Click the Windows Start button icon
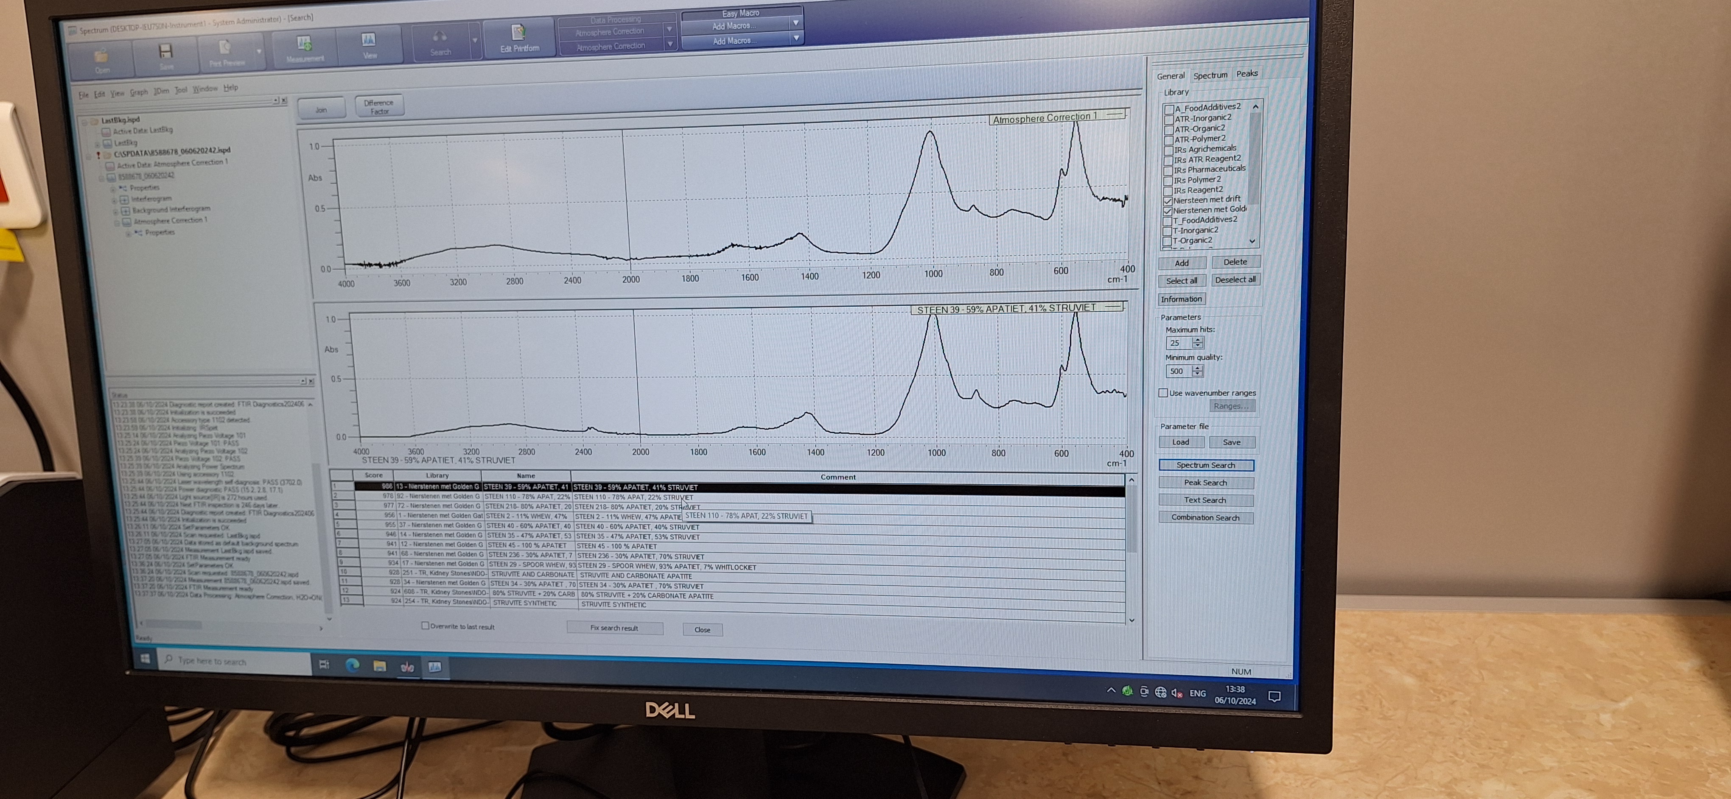This screenshot has height=799, width=1731. tap(145, 659)
